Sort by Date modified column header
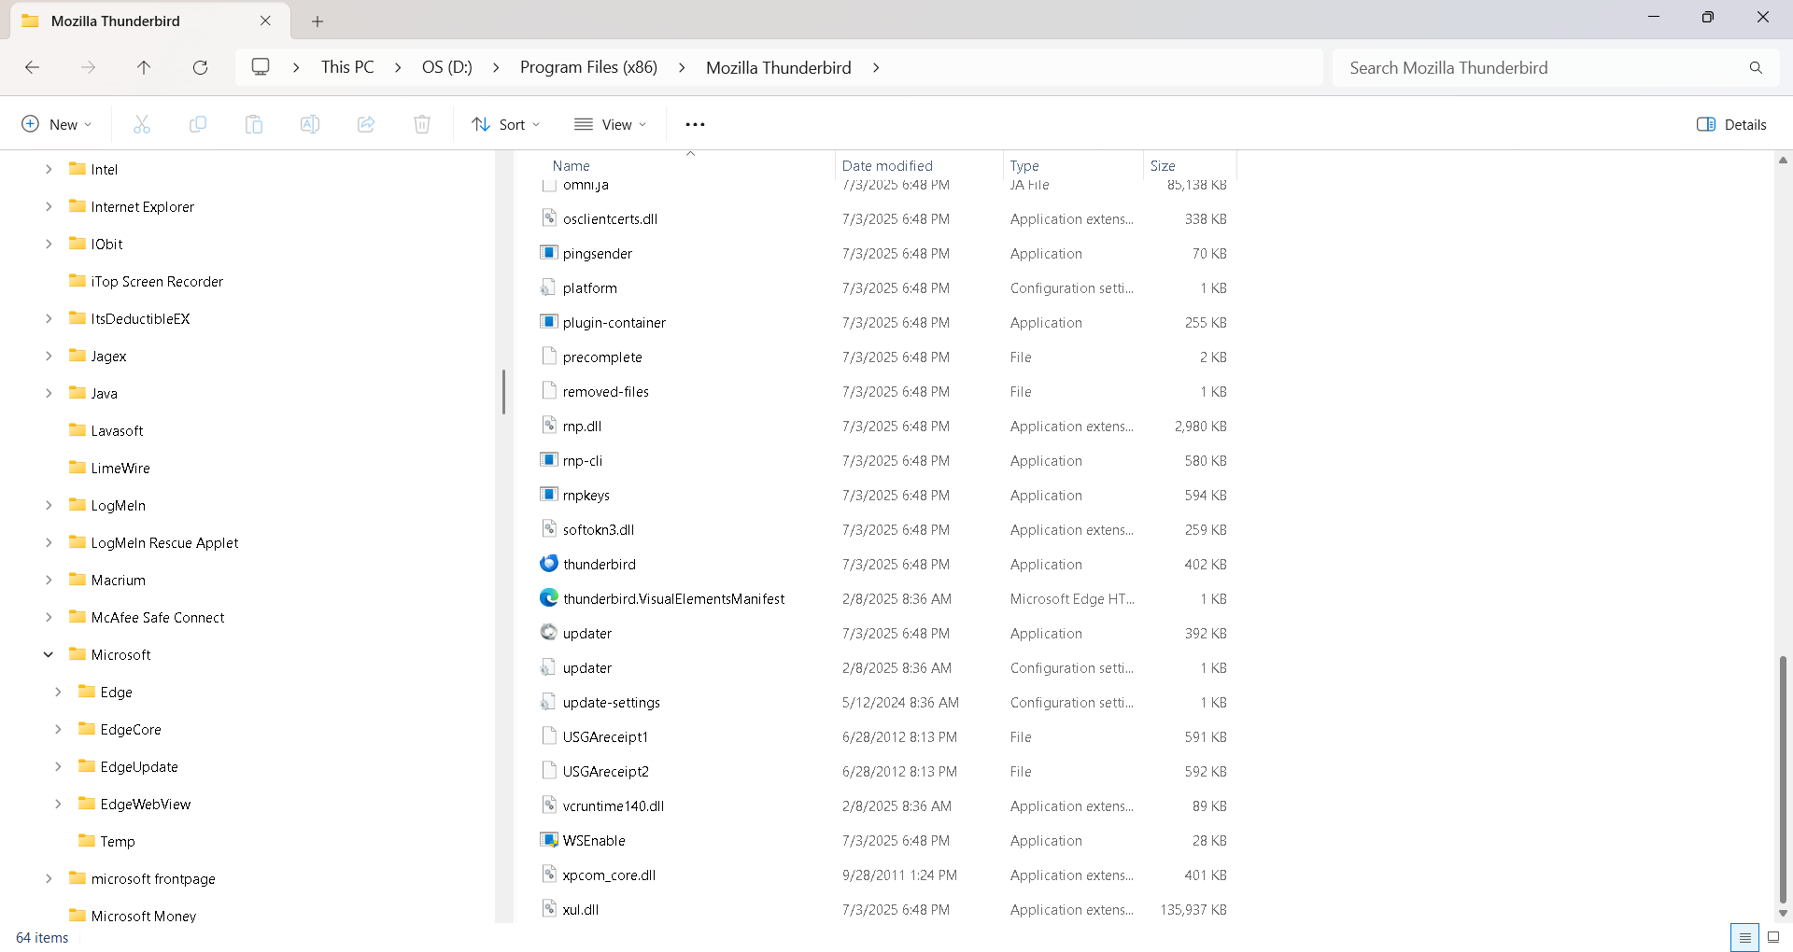The height and width of the screenshot is (952, 1793). click(887, 165)
